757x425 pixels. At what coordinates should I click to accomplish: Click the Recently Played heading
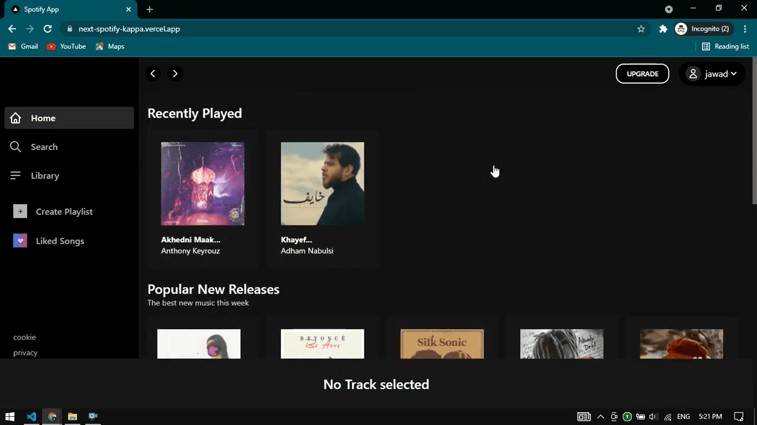pos(195,113)
